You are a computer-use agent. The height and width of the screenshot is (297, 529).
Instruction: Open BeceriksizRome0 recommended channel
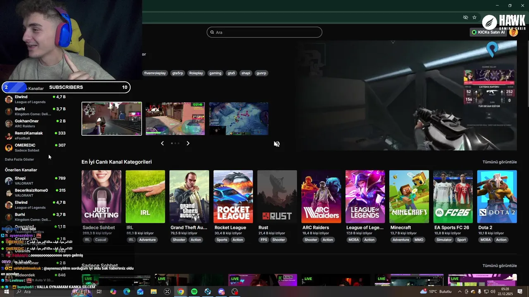[36, 193]
